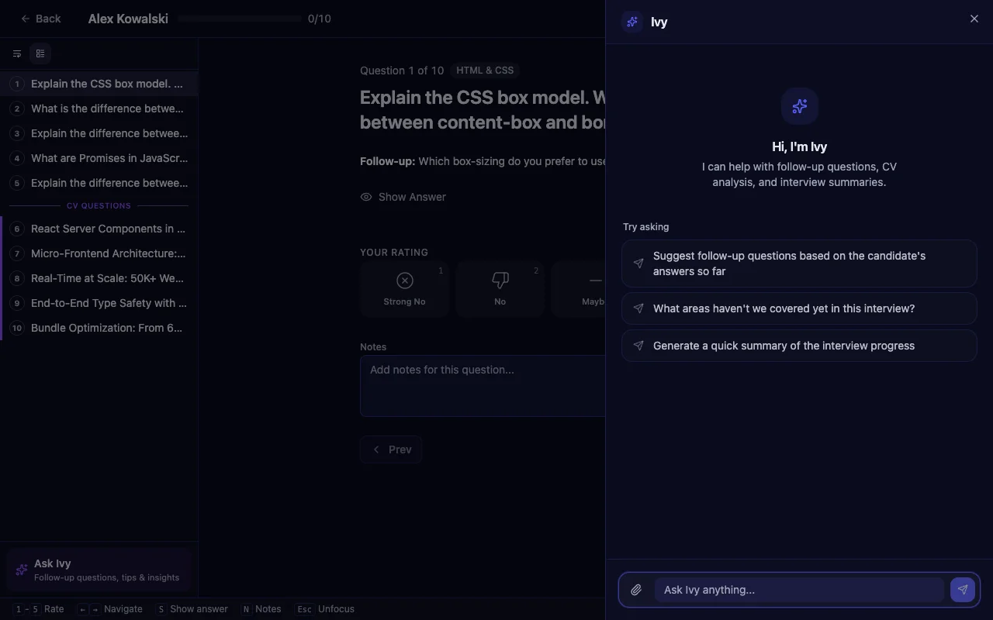Click Back to exit the interview

click(40, 19)
